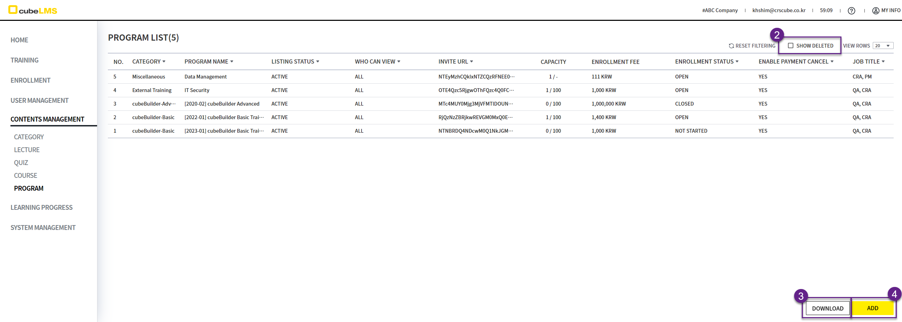Screen dimensions: 902x322
Task: Go to the Training menu
Action: pos(24,60)
